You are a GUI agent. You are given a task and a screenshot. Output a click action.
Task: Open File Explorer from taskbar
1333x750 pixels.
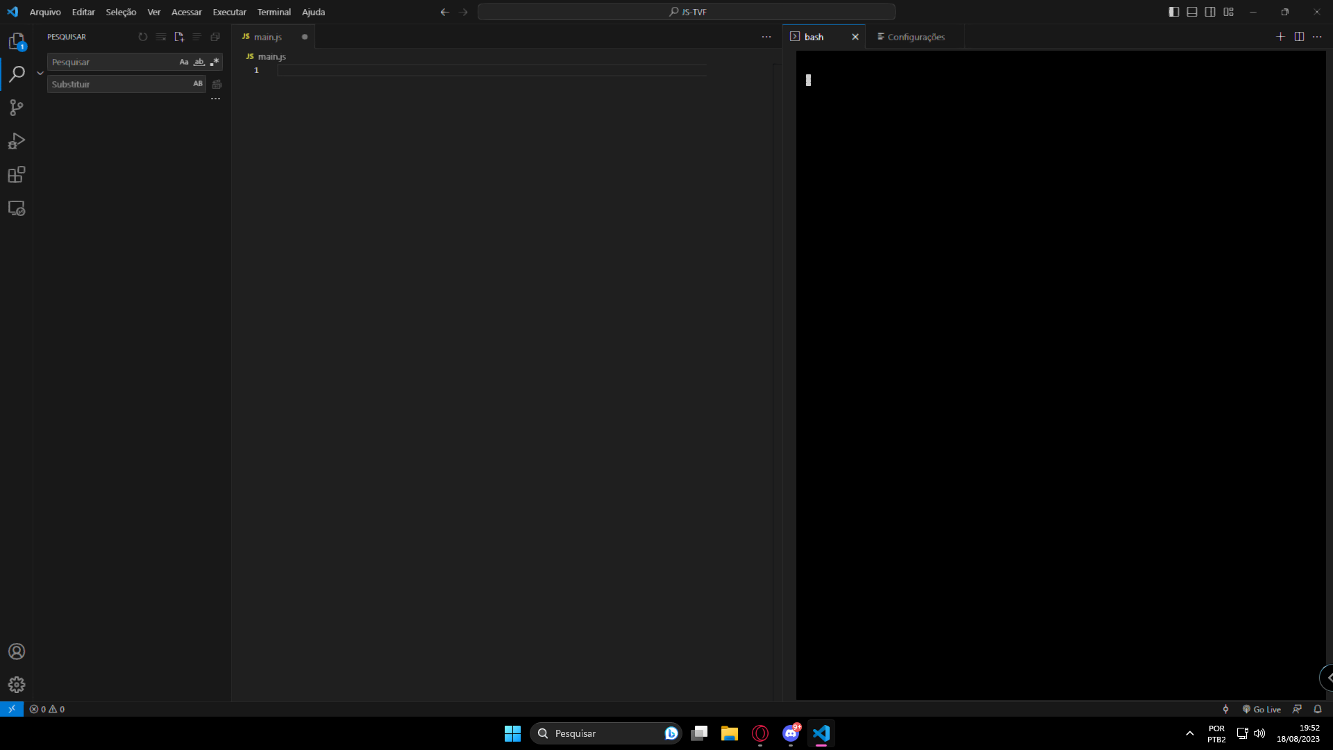click(729, 733)
